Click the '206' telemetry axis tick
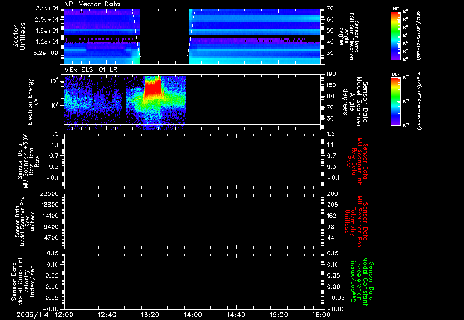This screenshot has width=464, height=320. pos(332,205)
